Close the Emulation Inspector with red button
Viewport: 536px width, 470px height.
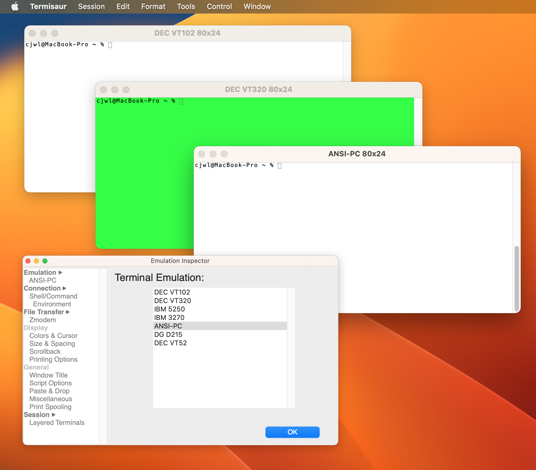pyautogui.click(x=28, y=261)
